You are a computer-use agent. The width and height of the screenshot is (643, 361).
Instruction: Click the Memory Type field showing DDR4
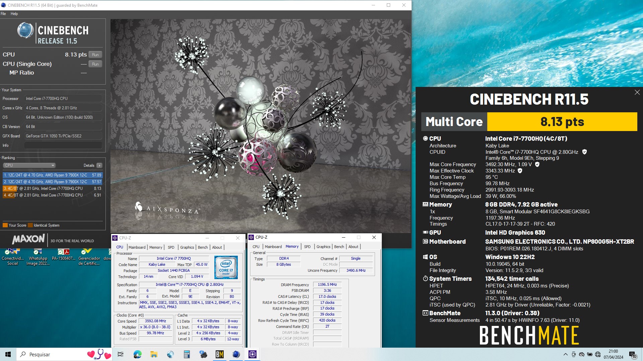pyautogui.click(x=284, y=258)
